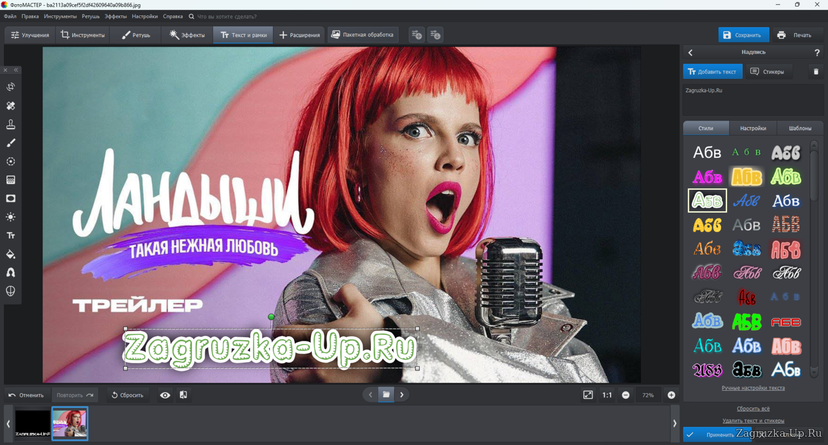828x445 pixels.
Task: Click the fit-to-screen icon
Action: pos(588,395)
